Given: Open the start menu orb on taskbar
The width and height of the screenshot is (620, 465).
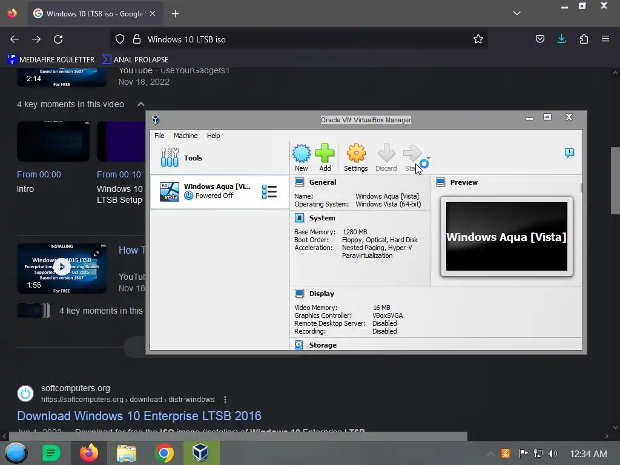Looking at the screenshot, I should pos(15,453).
